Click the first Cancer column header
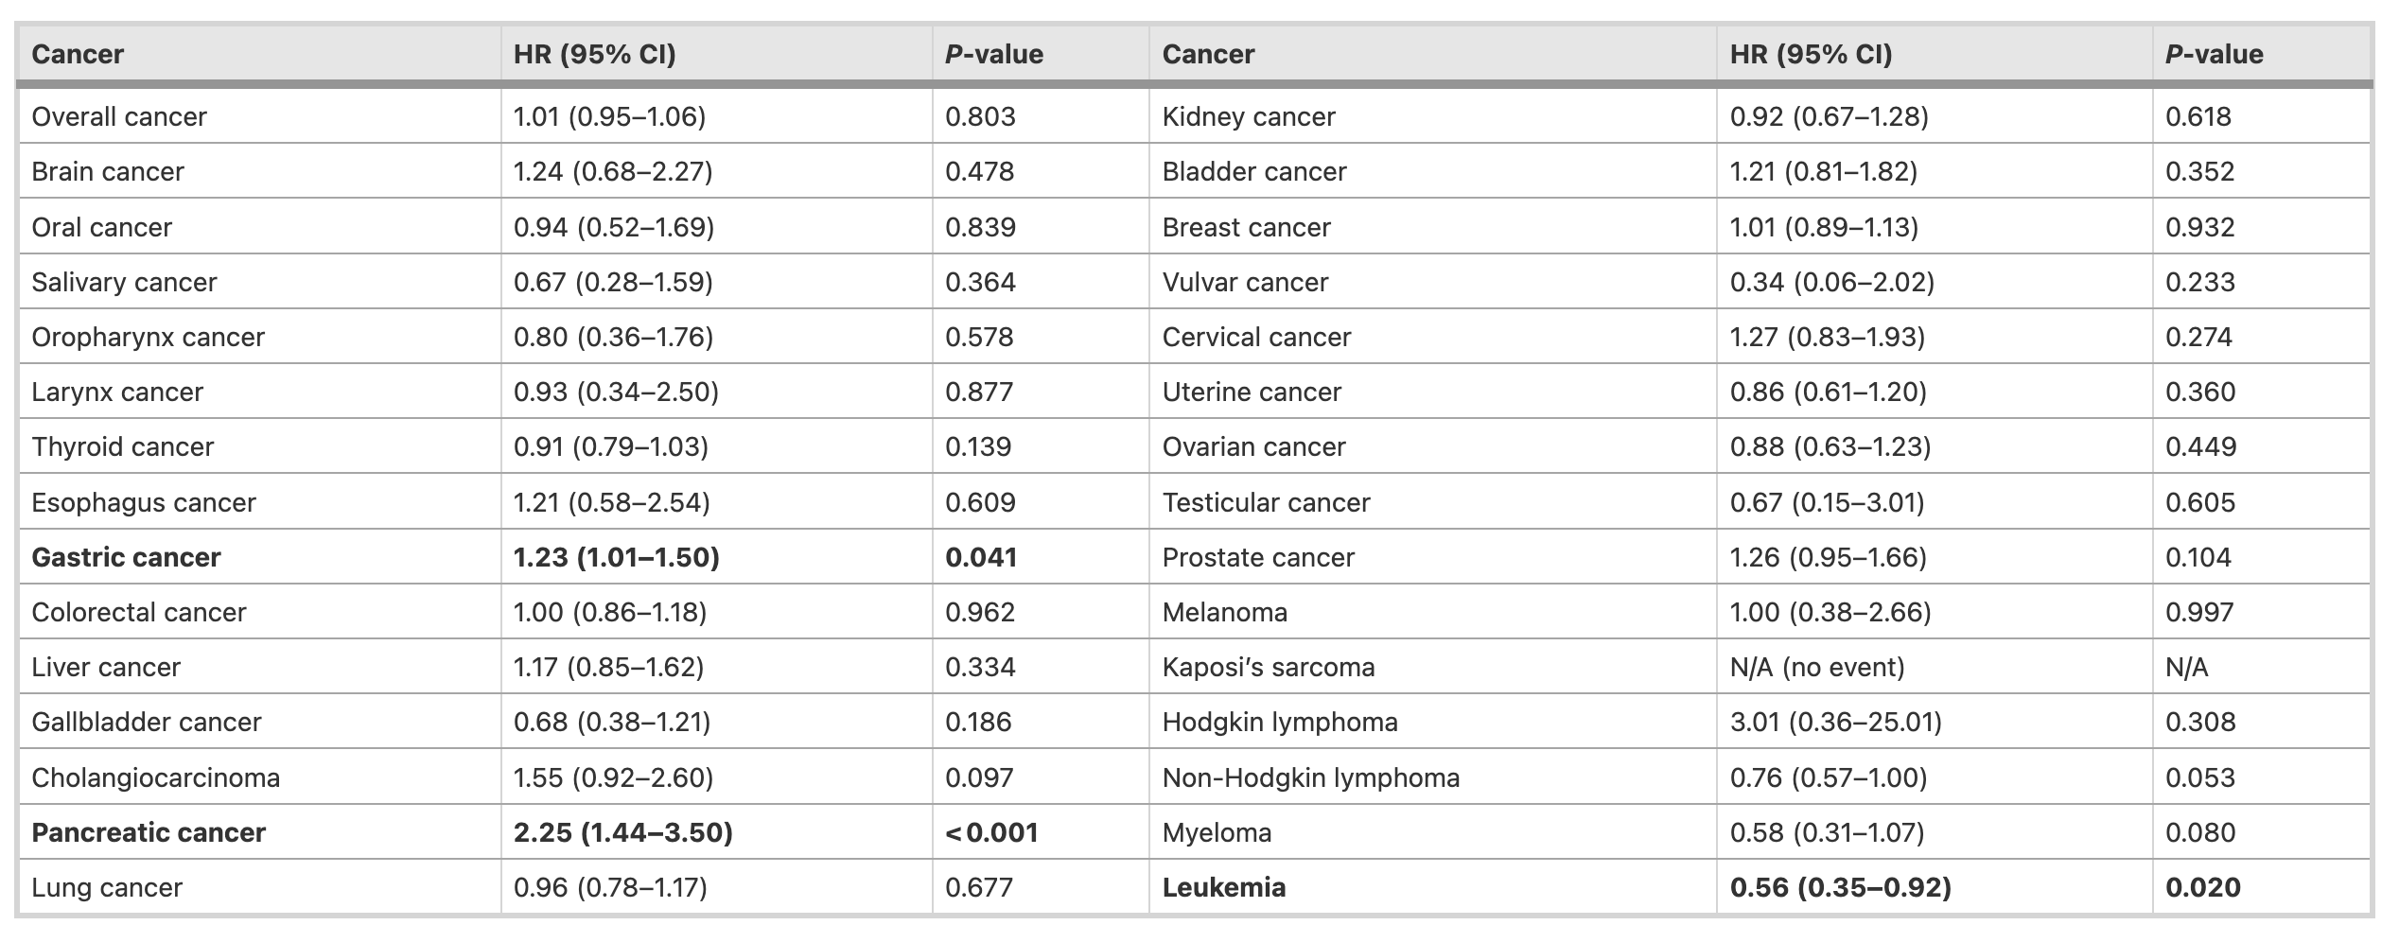Image resolution: width=2399 pixels, height=925 pixels. [78, 54]
